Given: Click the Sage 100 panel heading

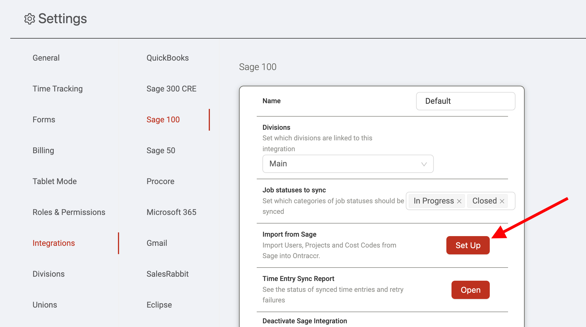Looking at the screenshot, I should pyautogui.click(x=258, y=67).
